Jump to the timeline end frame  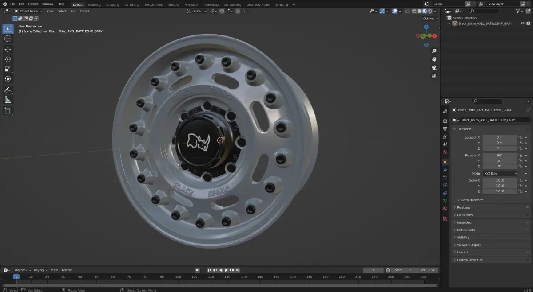(x=238, y=270)
